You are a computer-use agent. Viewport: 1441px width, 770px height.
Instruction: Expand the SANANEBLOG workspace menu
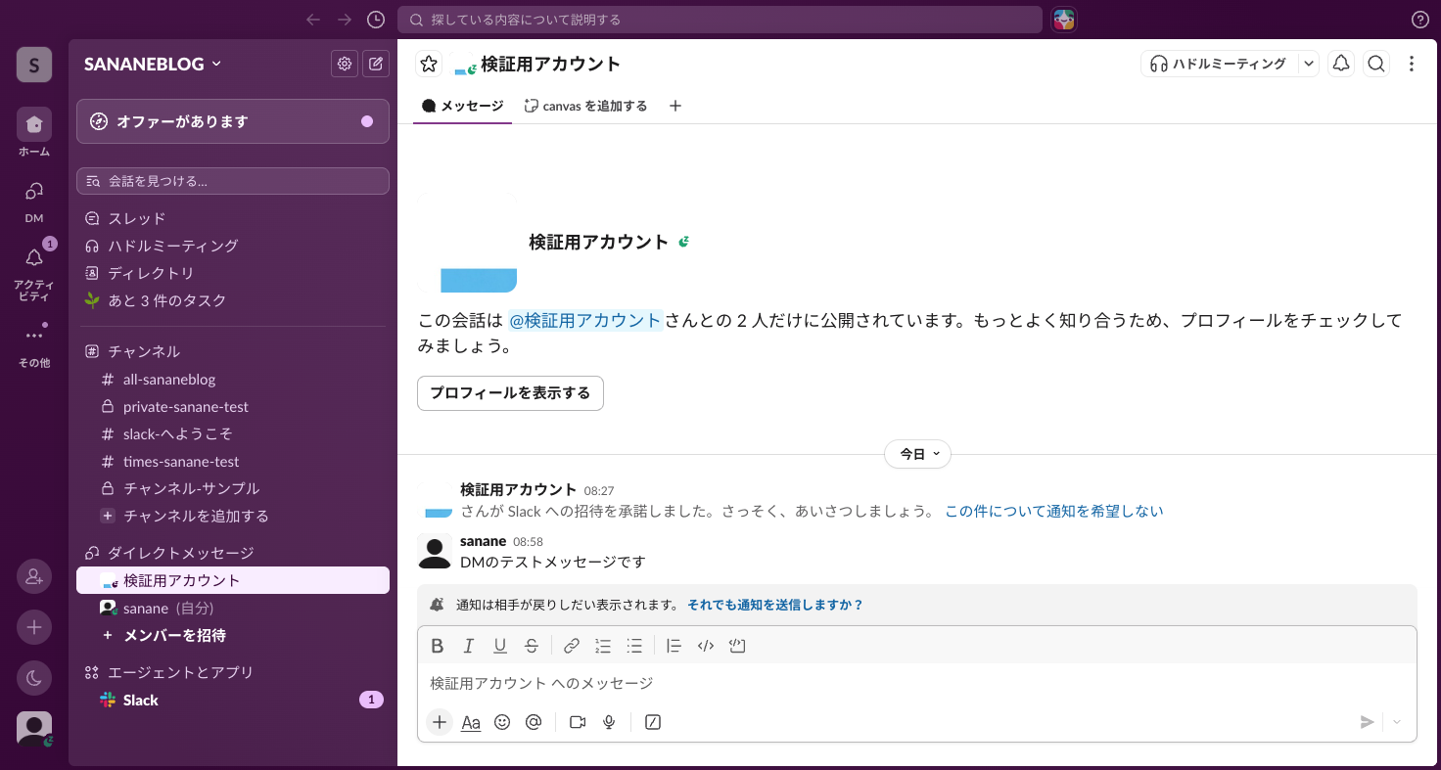[x=153, y=64]
